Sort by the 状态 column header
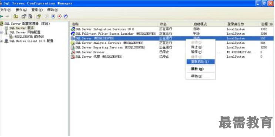The width and height of the screenshot is (275, 137). (175, 24)
